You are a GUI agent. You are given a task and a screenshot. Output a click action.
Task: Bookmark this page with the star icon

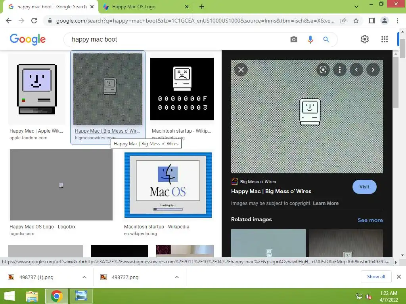pos(356,21)
